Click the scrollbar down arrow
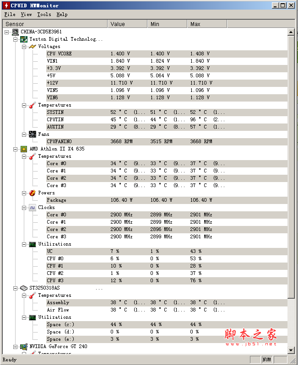Viewport: 298px width, 365px height. coord(291,350)
